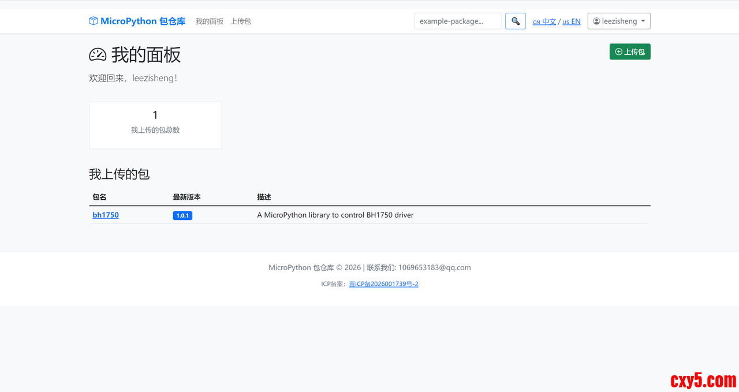739x392 pixels.
Task: Click the 我上传的包 section heading
Action: [120, 174]
